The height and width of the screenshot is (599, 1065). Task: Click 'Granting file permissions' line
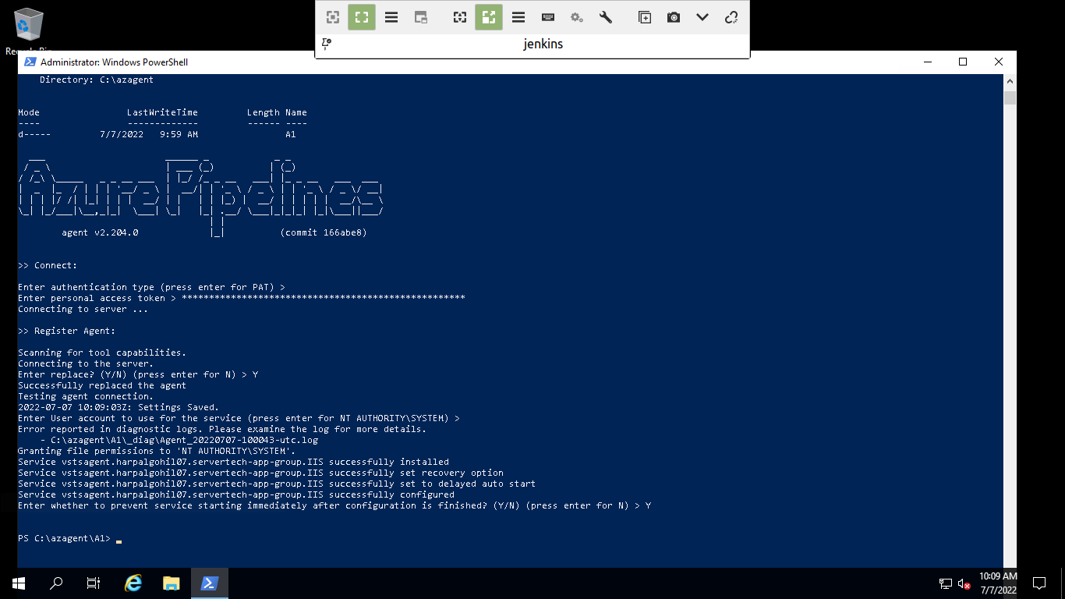pos(157,451)
